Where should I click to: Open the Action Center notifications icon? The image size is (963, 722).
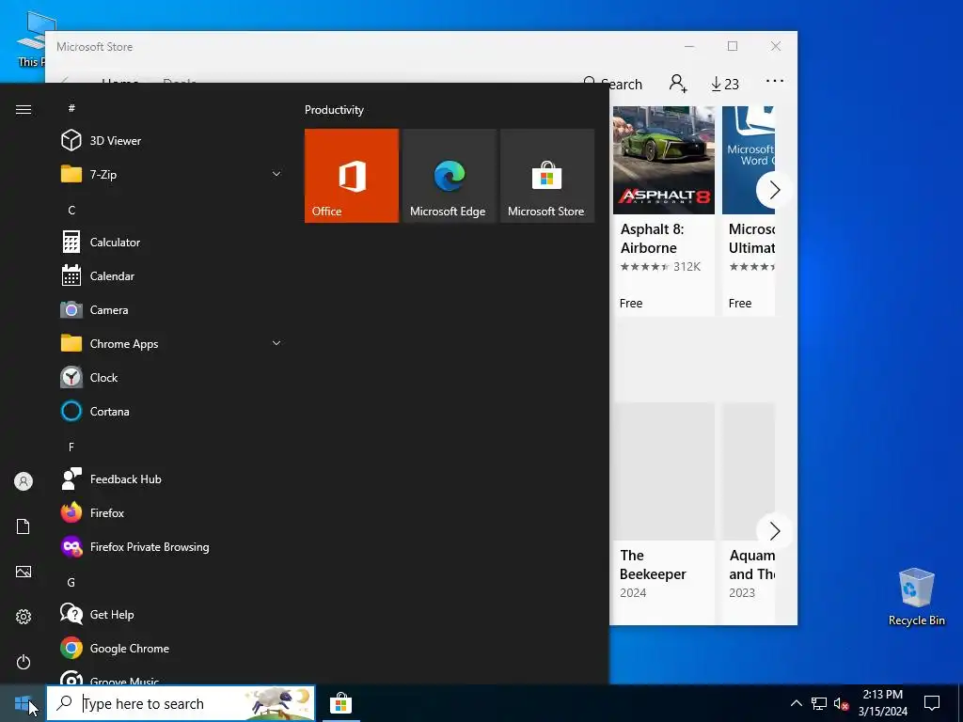click(932, 703)
